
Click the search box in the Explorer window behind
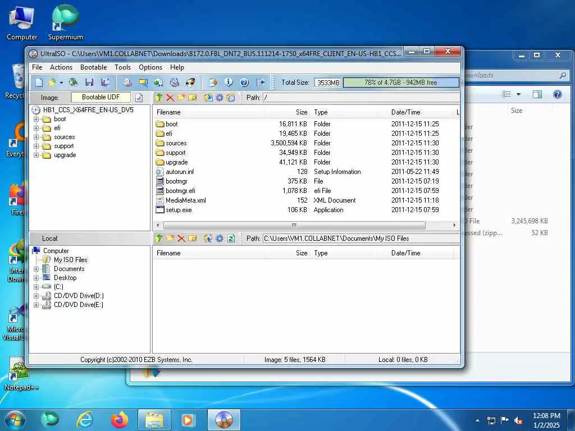click(x=515, y=76)
